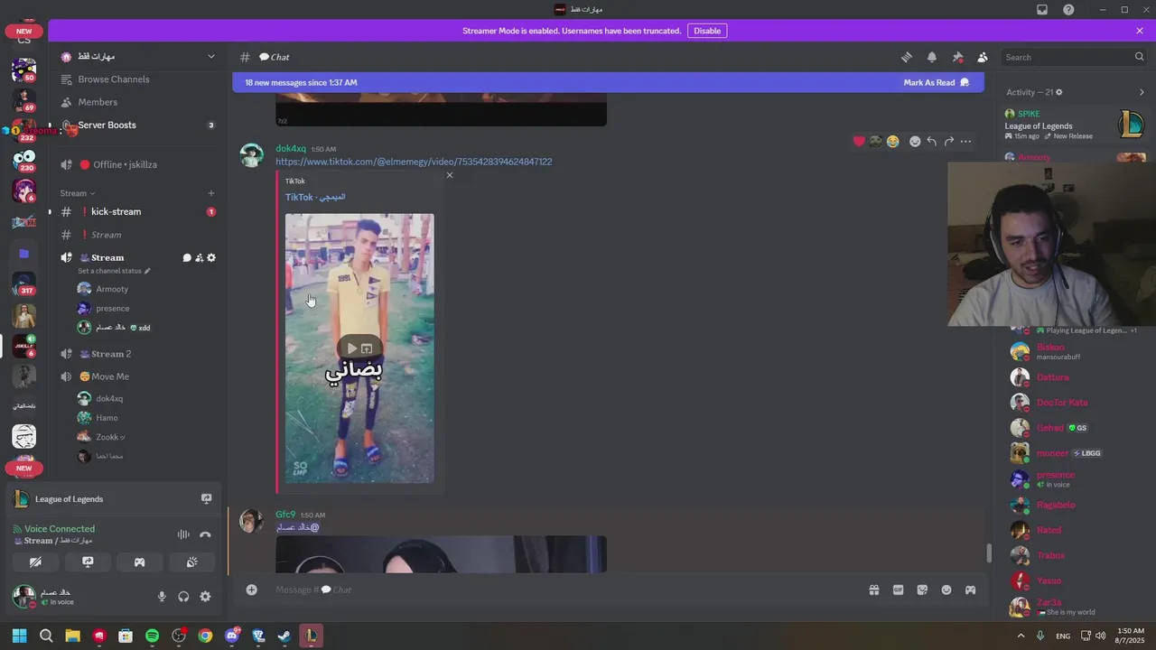The image size is (1156, 650).
Task: Expand the server name dropdown
Action: tap(211, 57)
